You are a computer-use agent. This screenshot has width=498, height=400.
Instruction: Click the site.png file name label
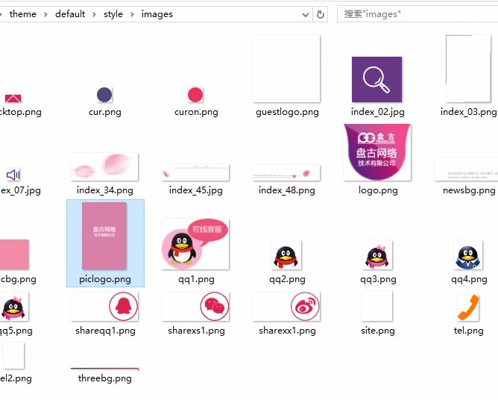378,331
